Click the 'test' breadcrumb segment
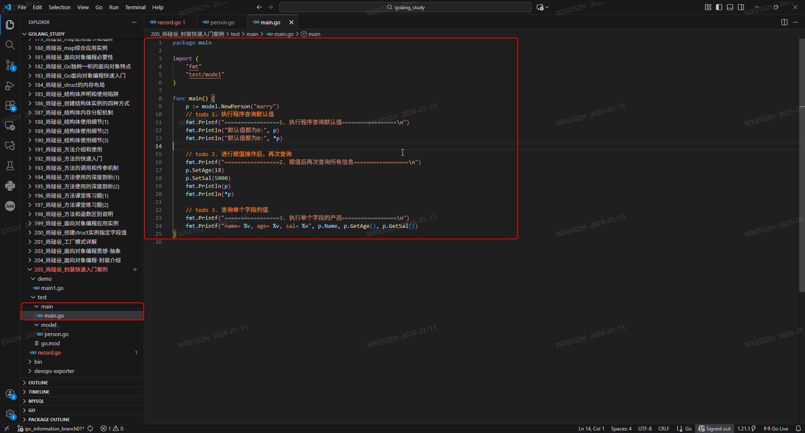This screenshot has height=433, width=805. [235, 34]
